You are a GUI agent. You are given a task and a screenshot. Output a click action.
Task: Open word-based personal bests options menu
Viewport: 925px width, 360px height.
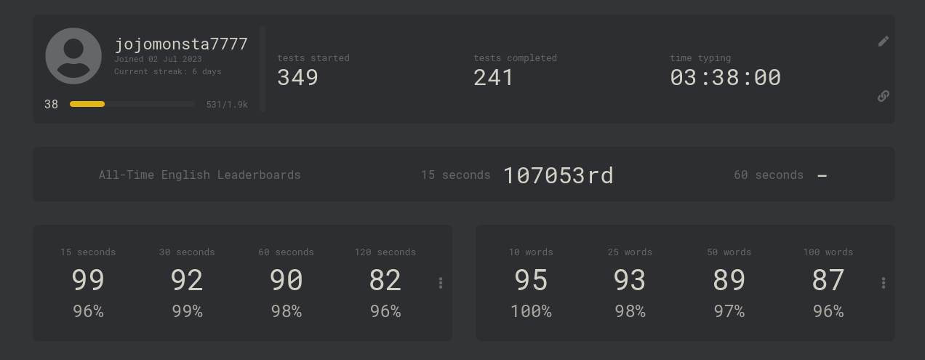[884, 283]
